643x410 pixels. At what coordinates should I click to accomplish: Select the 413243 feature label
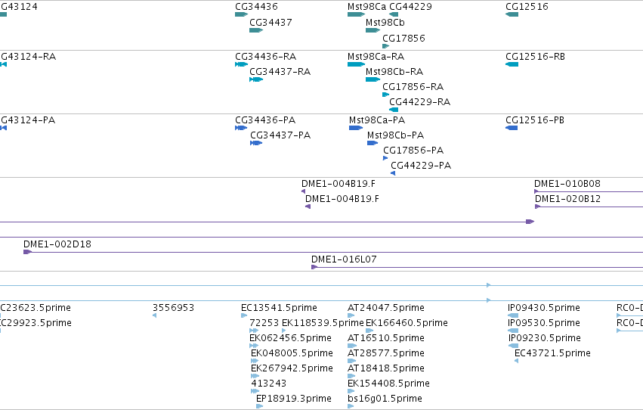tap(268, 384)
